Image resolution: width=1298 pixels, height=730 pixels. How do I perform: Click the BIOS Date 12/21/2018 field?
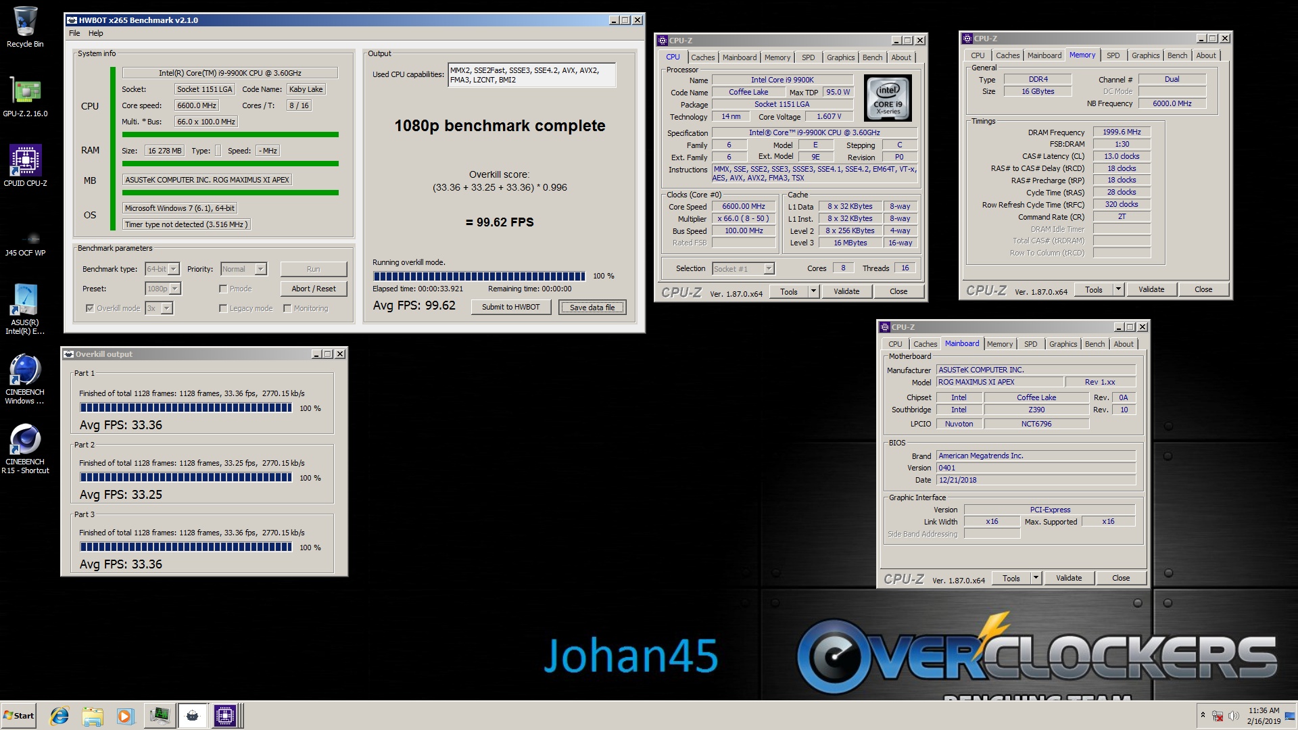click(x=1036, y=480)
